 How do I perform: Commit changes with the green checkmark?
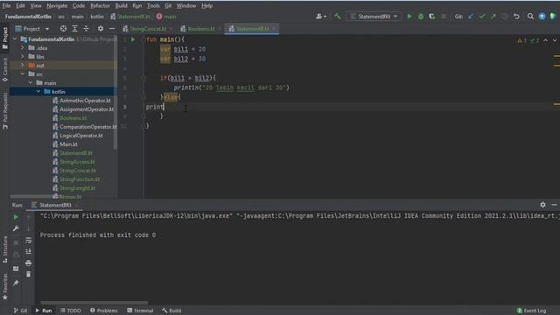click(482, 17)
